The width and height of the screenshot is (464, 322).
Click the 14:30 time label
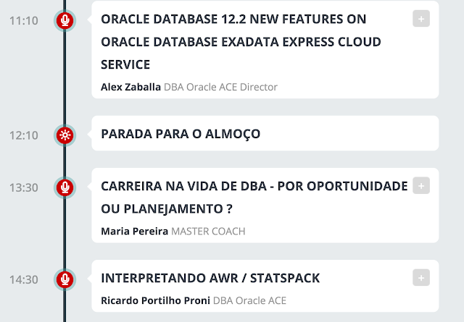coord(24,279)
